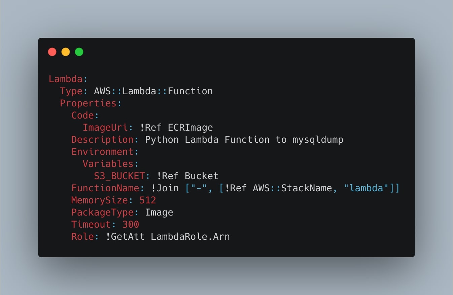Click the AWS::Lambda::Function type value
This screenshot has height=295, width=453.
[153, 91]
